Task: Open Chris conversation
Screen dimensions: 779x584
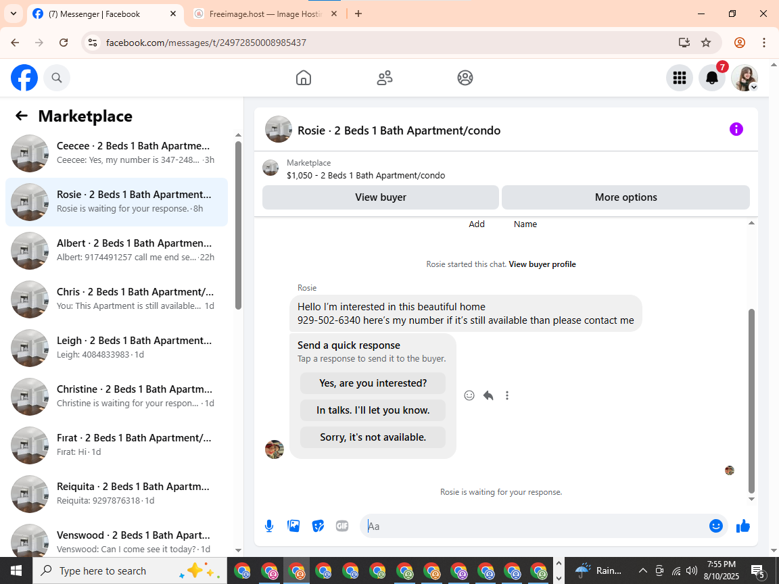Action: point(117,299)
